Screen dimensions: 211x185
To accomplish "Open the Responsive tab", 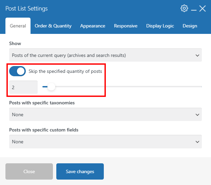I will pyautogui.click(x=126, y=26).
